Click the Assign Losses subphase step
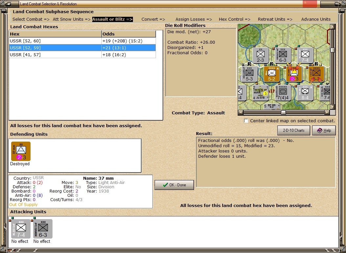 pos(194,19)
